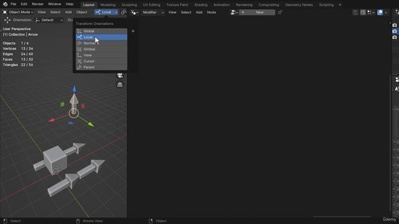Click the blue Z axis gizmo arrow

[74, 89]
